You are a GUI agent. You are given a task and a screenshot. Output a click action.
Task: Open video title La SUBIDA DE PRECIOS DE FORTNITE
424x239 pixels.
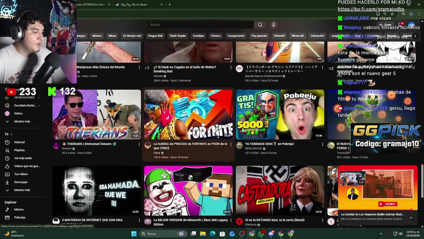pos(190,146)
